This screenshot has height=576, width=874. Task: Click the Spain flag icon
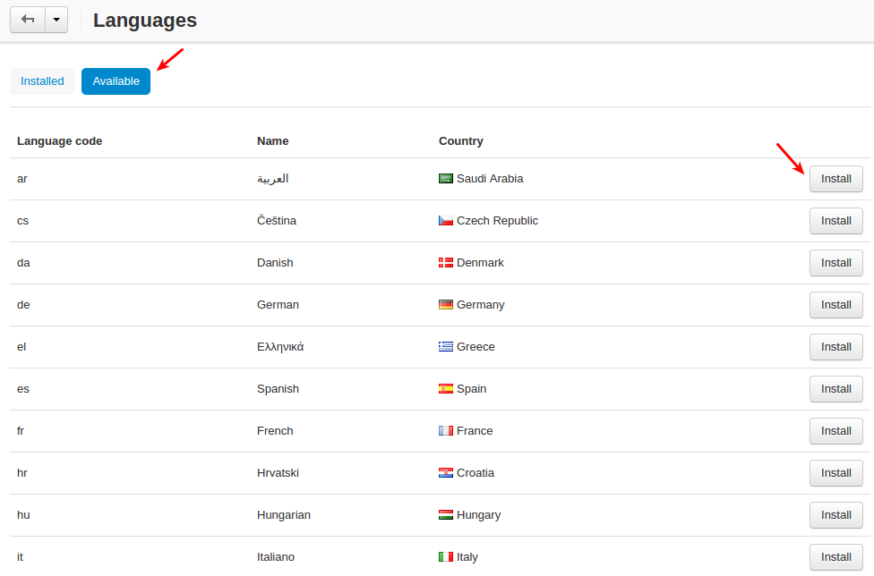446,389
